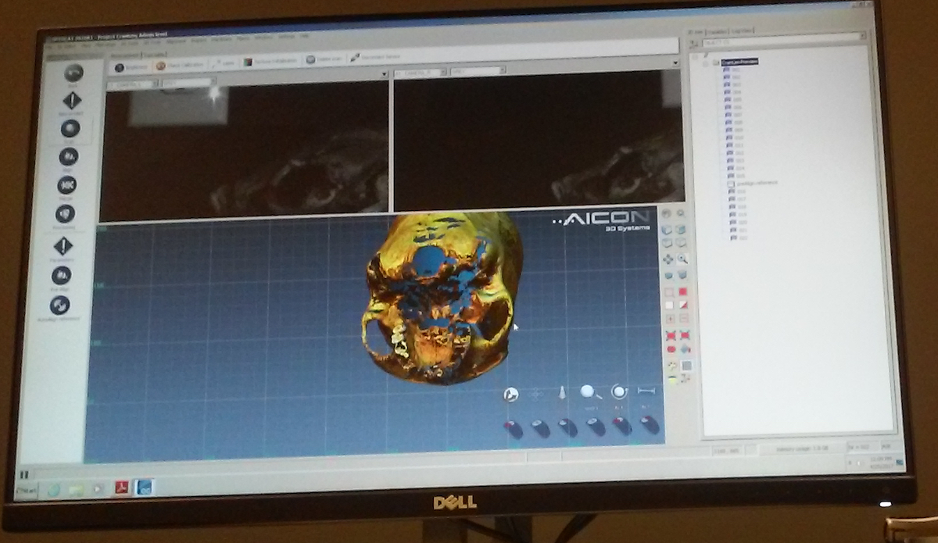Click the pause icon in the status bar
The width and height of the screenshot is (938, 543).
point(23,474)
